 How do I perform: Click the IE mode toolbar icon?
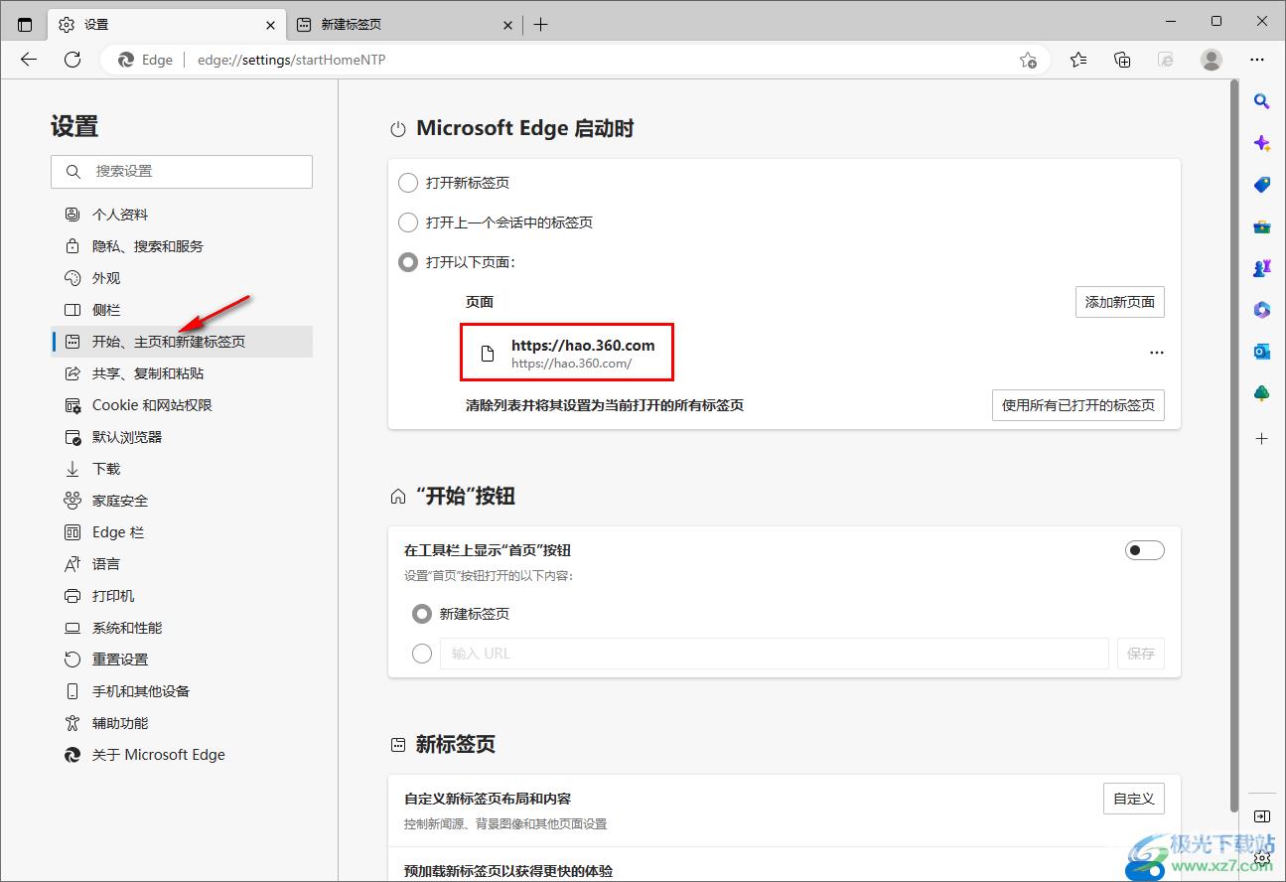coord(1166,60)
